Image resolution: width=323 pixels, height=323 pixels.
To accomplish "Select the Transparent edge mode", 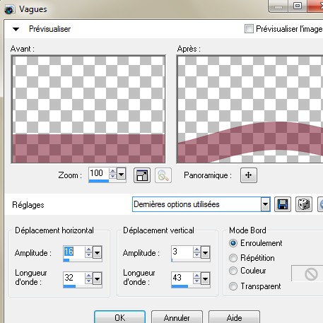I will click(233, 286).
